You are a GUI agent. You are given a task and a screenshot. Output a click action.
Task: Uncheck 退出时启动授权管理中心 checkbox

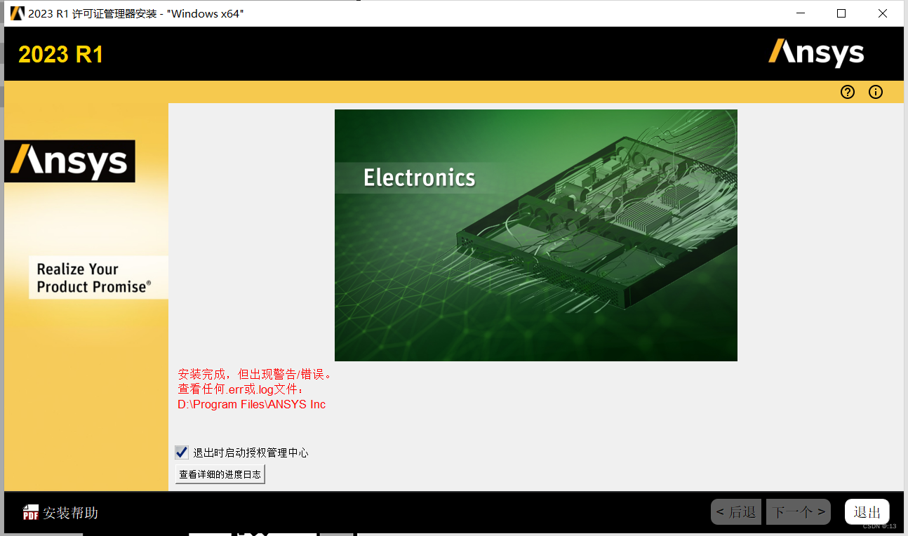tap(182, 453)
